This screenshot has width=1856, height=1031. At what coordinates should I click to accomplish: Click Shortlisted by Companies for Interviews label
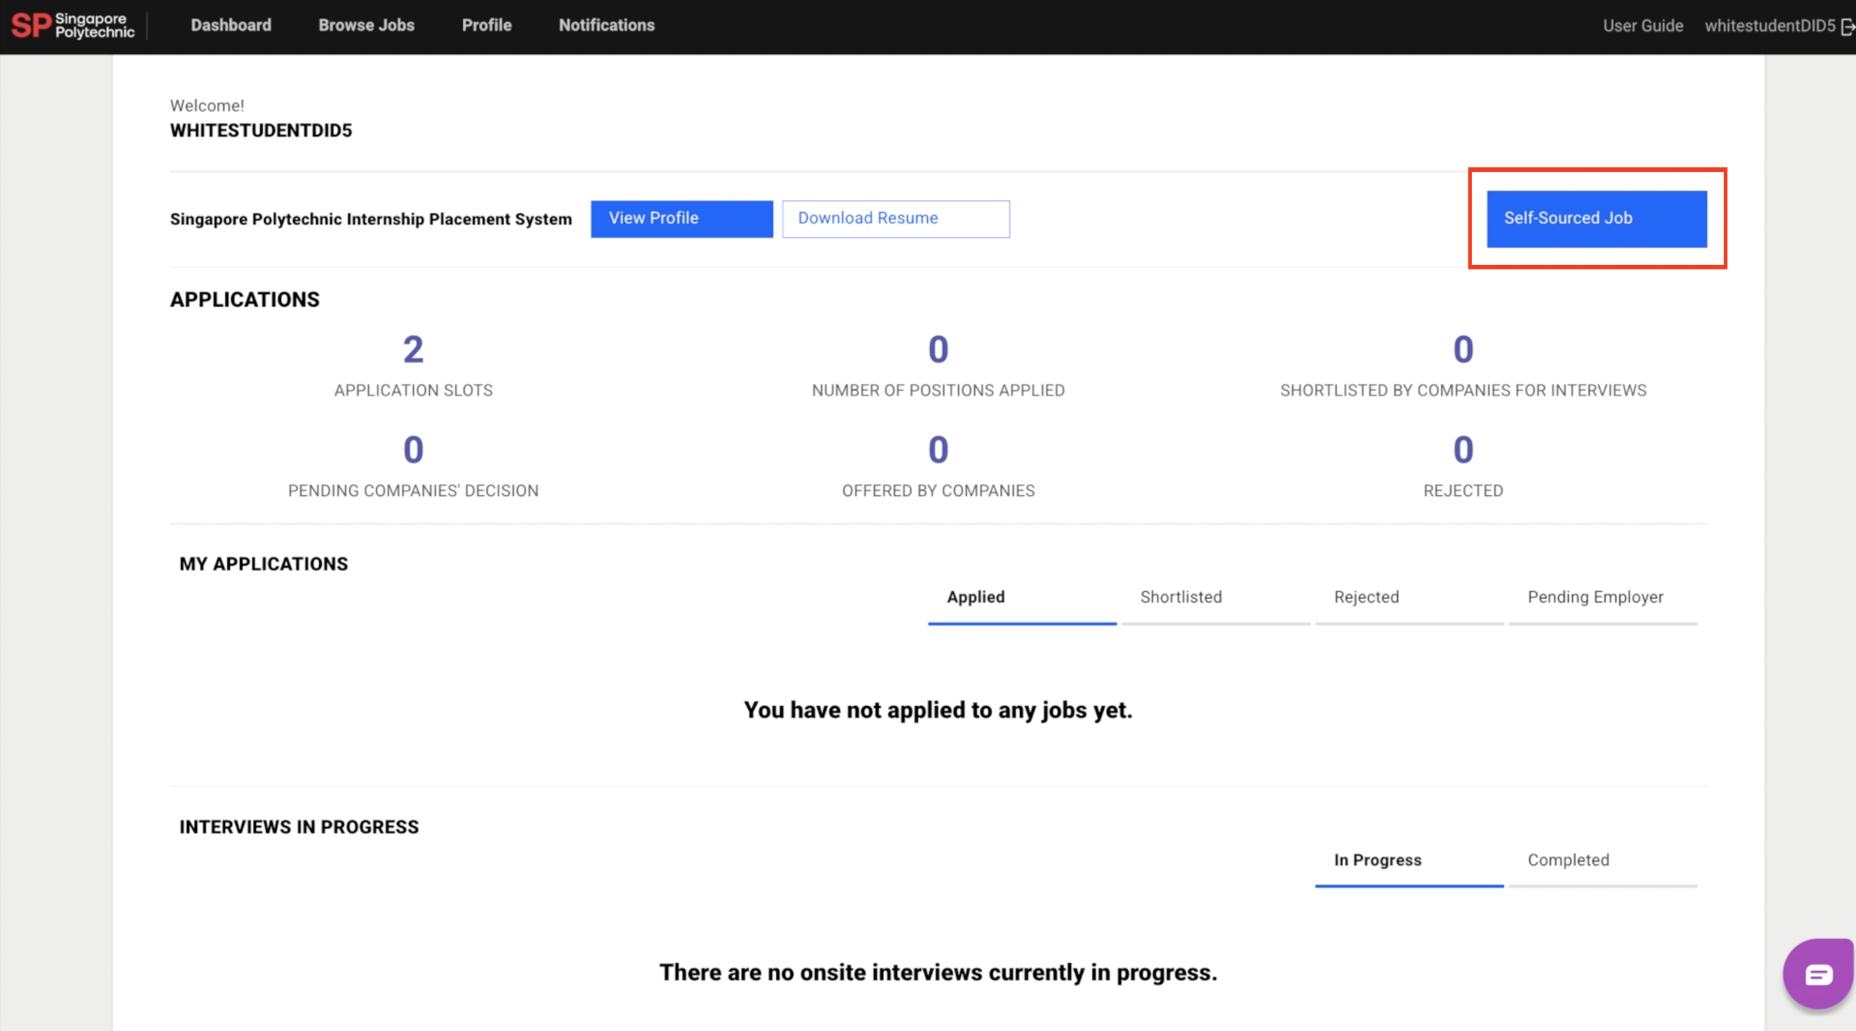pyautogui.click(x=1463, y=390)
